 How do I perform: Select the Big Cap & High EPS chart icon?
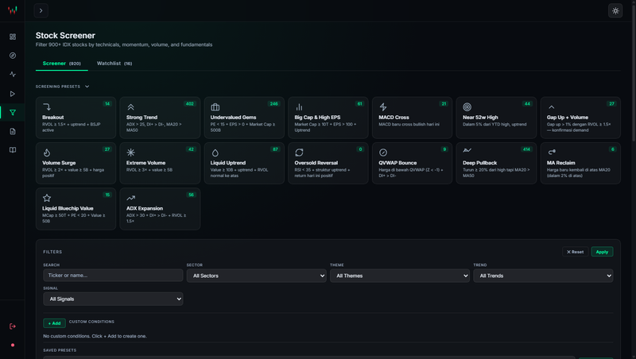coord(299,107)
